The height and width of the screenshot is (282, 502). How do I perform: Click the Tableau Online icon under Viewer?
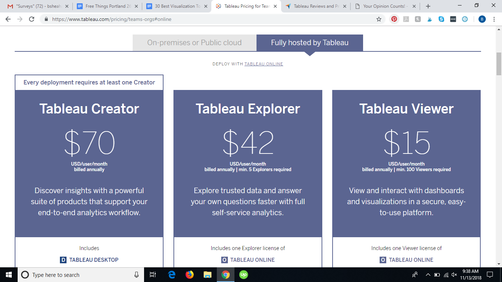click(x=383, y=260)
